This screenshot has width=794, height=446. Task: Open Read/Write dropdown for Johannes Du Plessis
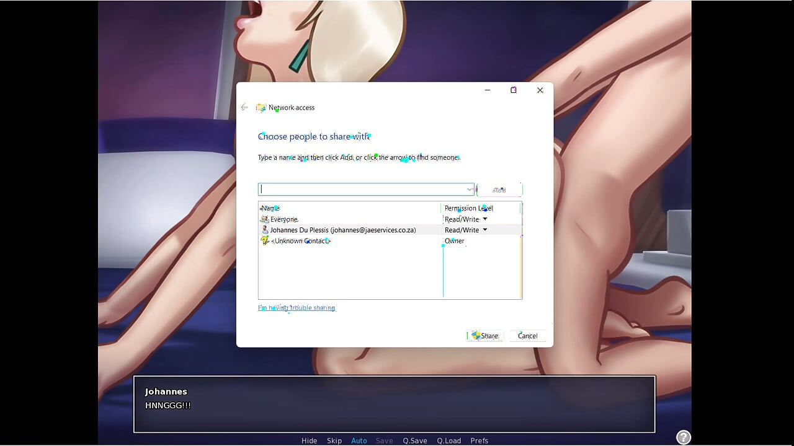[x=485, y=230]
